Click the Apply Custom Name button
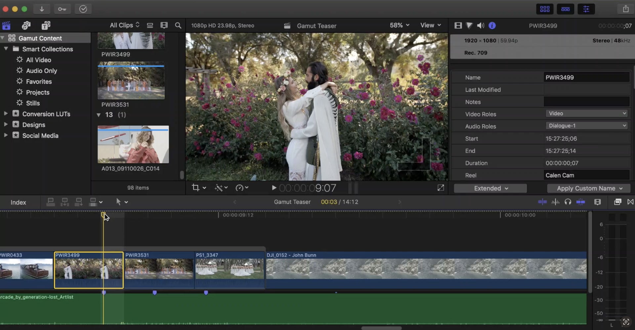 tap(589, 188)
